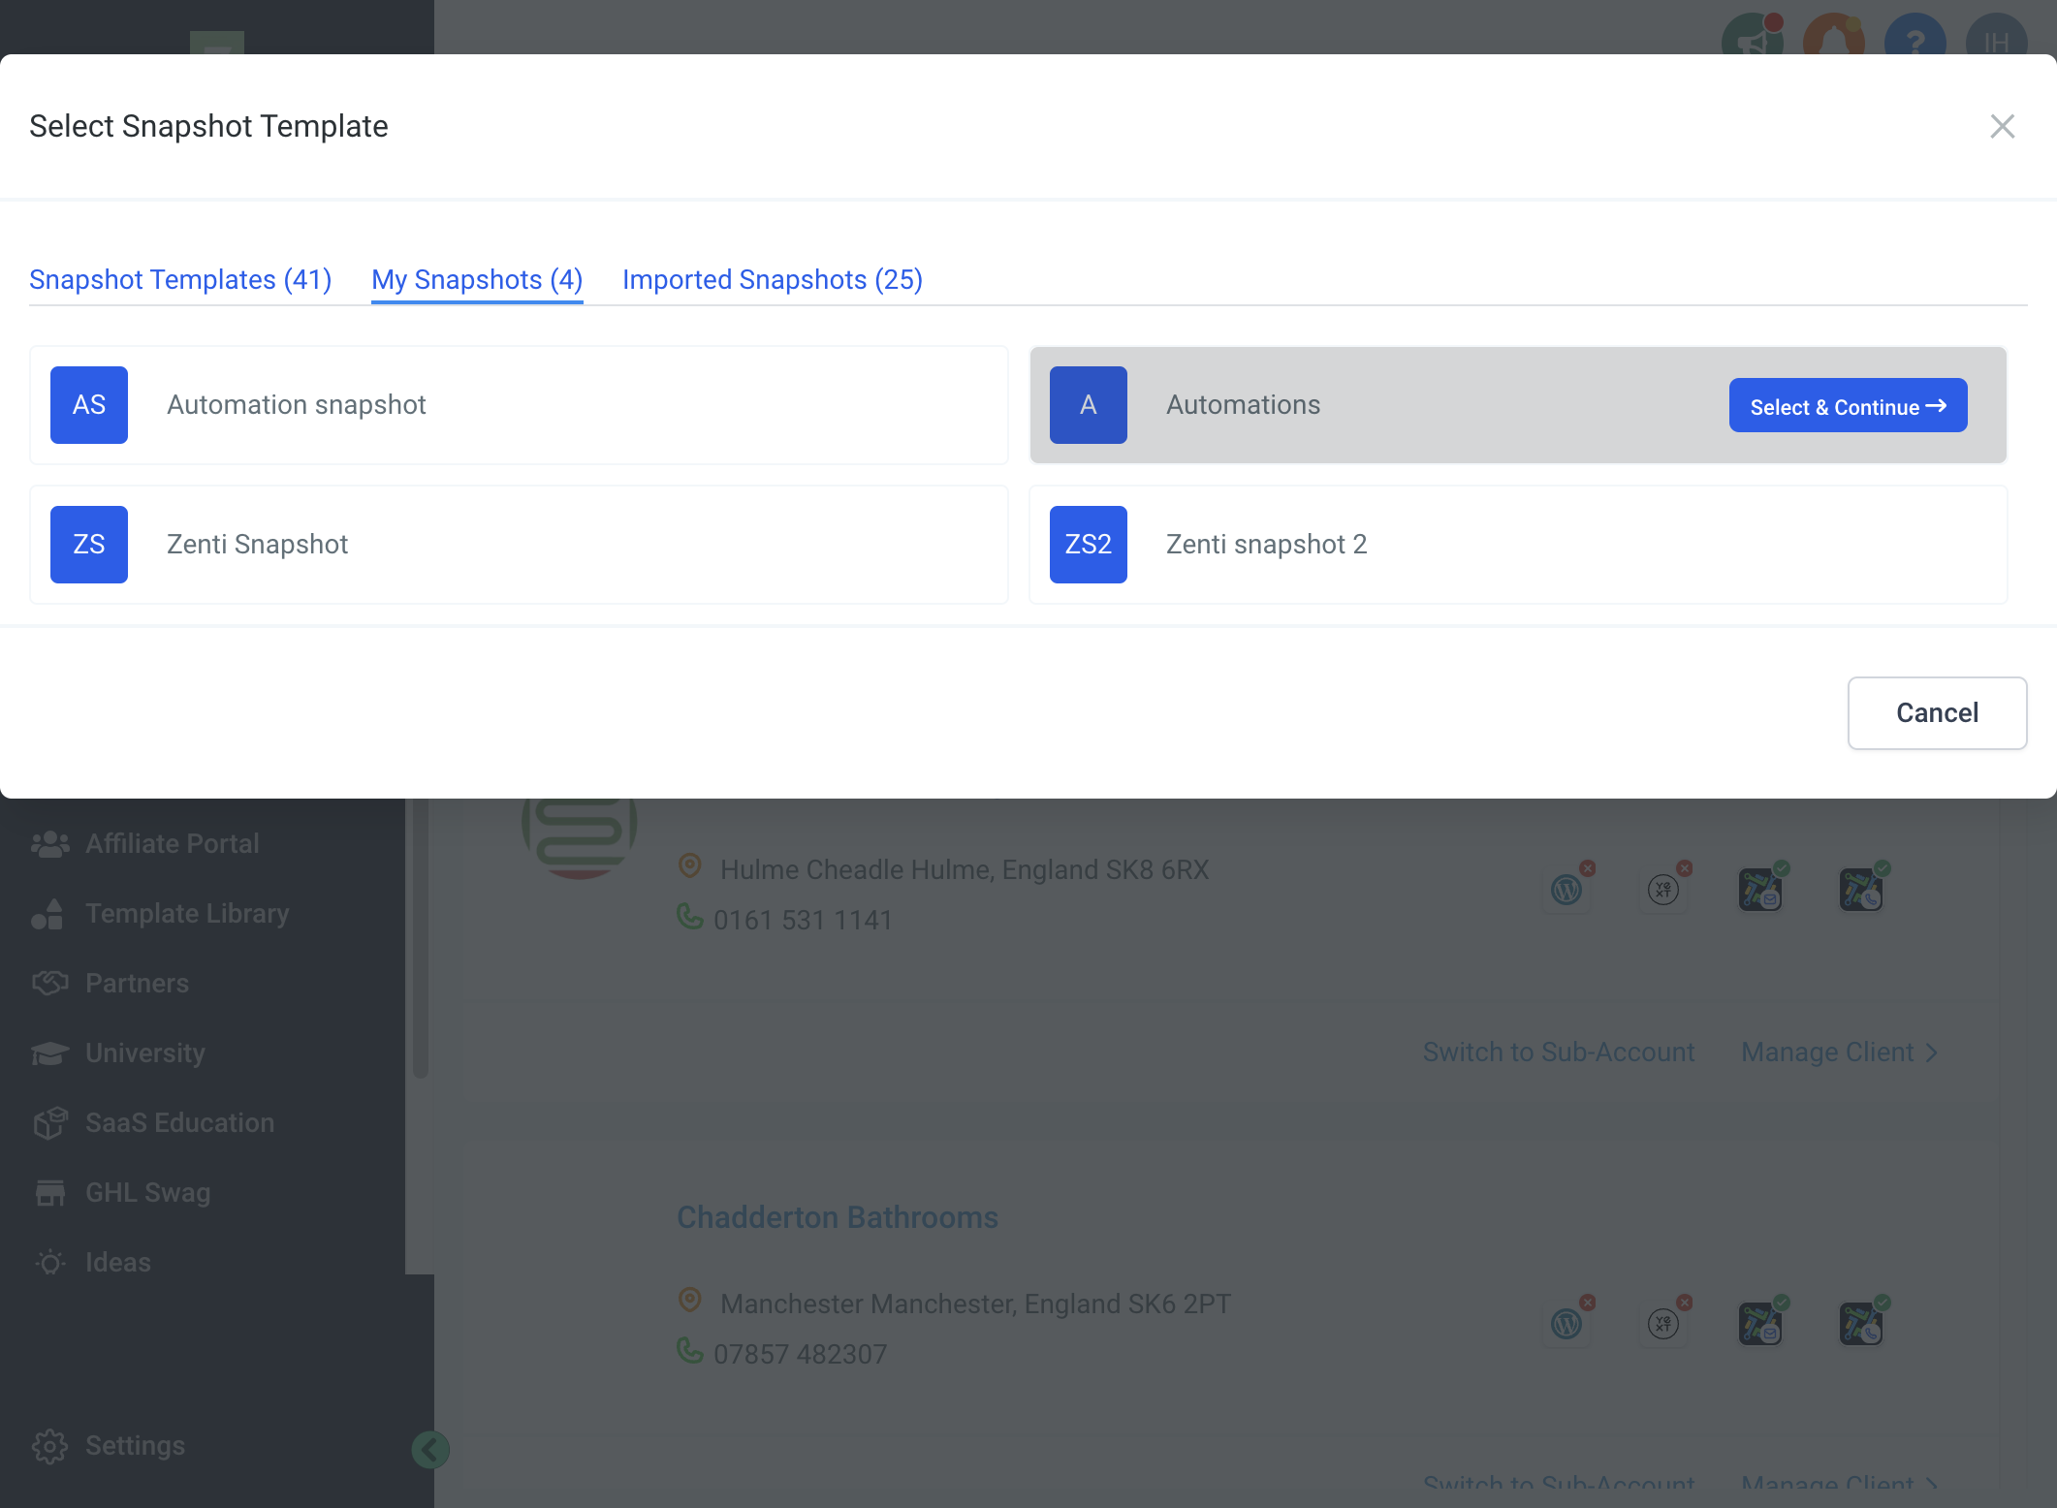The height and width of the screenshot is (1508, 2057).
Task: Switch to Snapshot Templates (41) tab
Action: click(180, 280)
